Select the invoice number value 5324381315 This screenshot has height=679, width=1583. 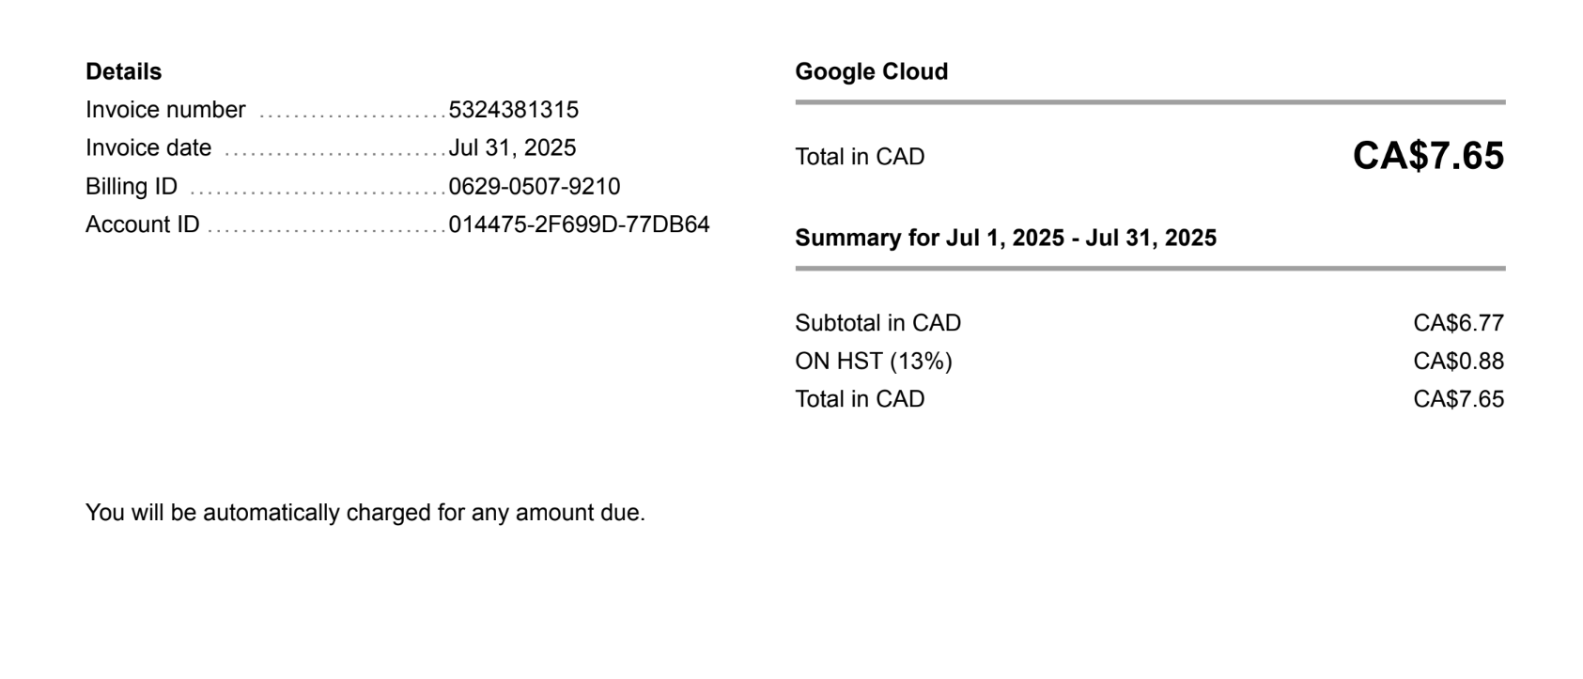pos(513,110)
